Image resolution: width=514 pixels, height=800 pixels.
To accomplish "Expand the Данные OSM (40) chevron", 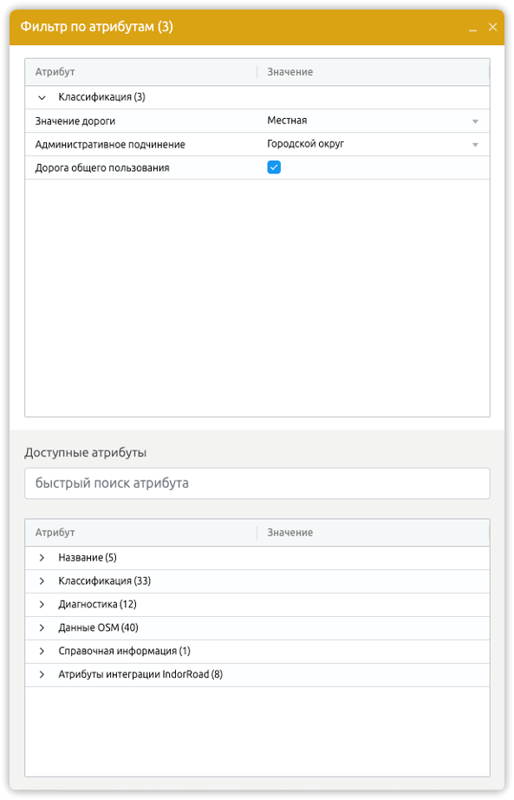I will click(42, 627).
